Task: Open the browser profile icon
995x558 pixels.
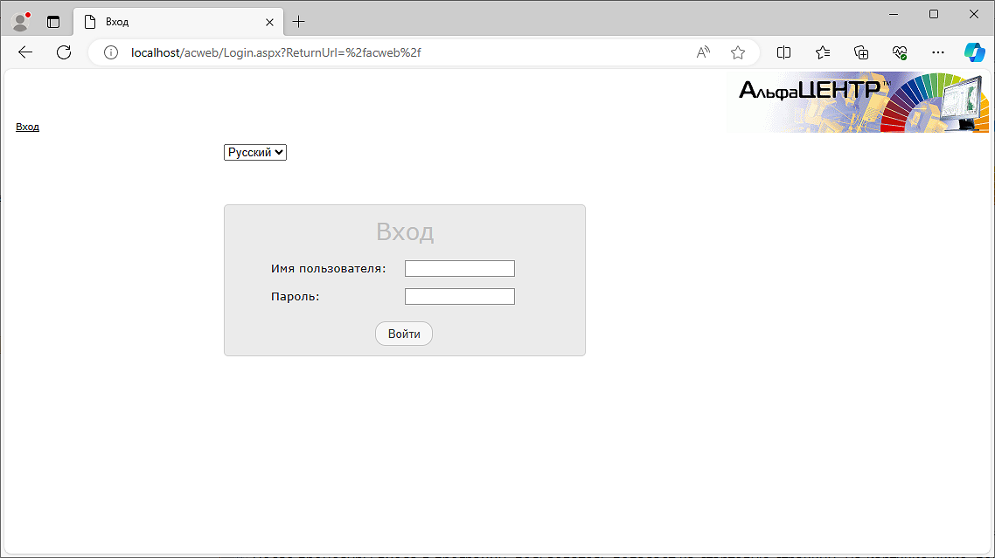Action: (20, 22)
